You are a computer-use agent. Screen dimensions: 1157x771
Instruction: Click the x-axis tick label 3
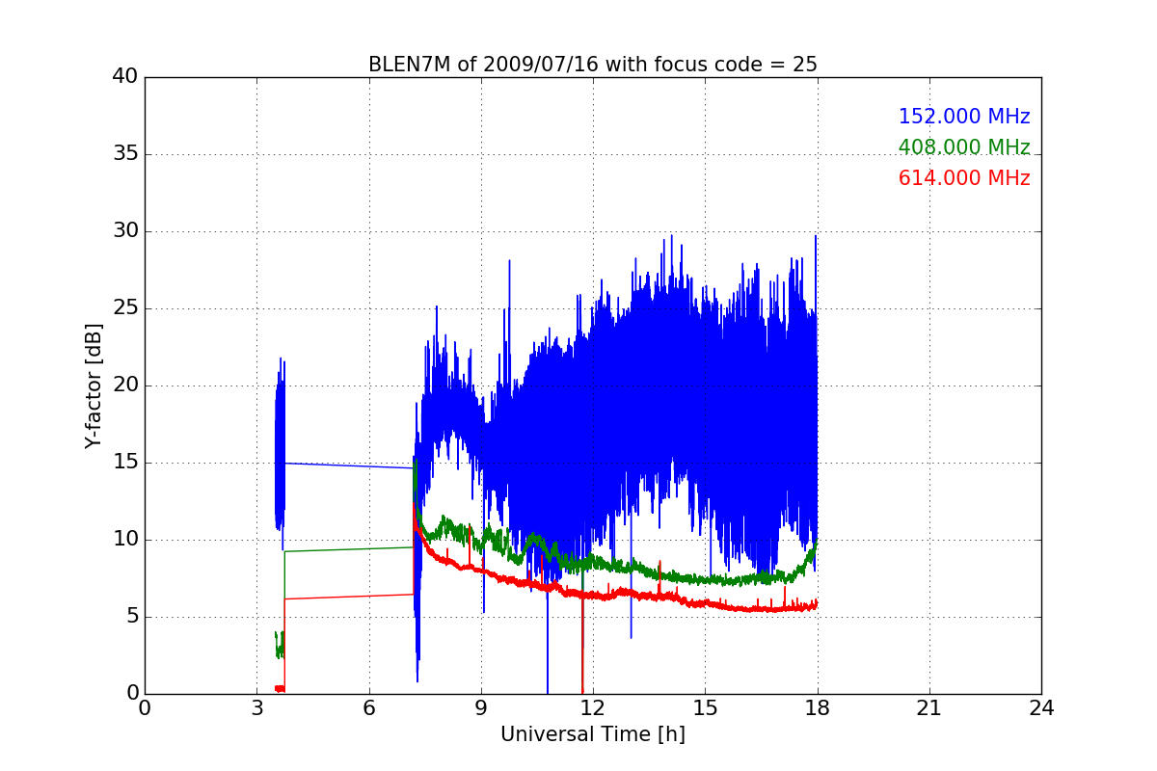pyautogui.click(x=256, y=708)
